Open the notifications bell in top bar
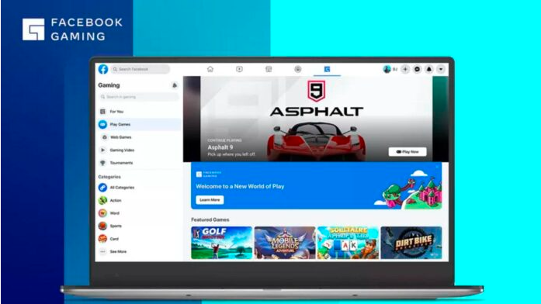Viewport: 541px width, 304px height. [x=429, y=69]
